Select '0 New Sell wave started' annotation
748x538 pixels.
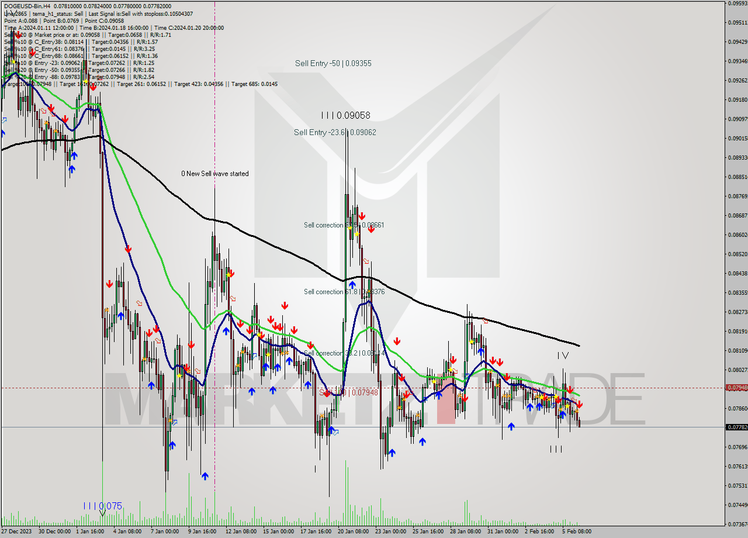[214, 174]
